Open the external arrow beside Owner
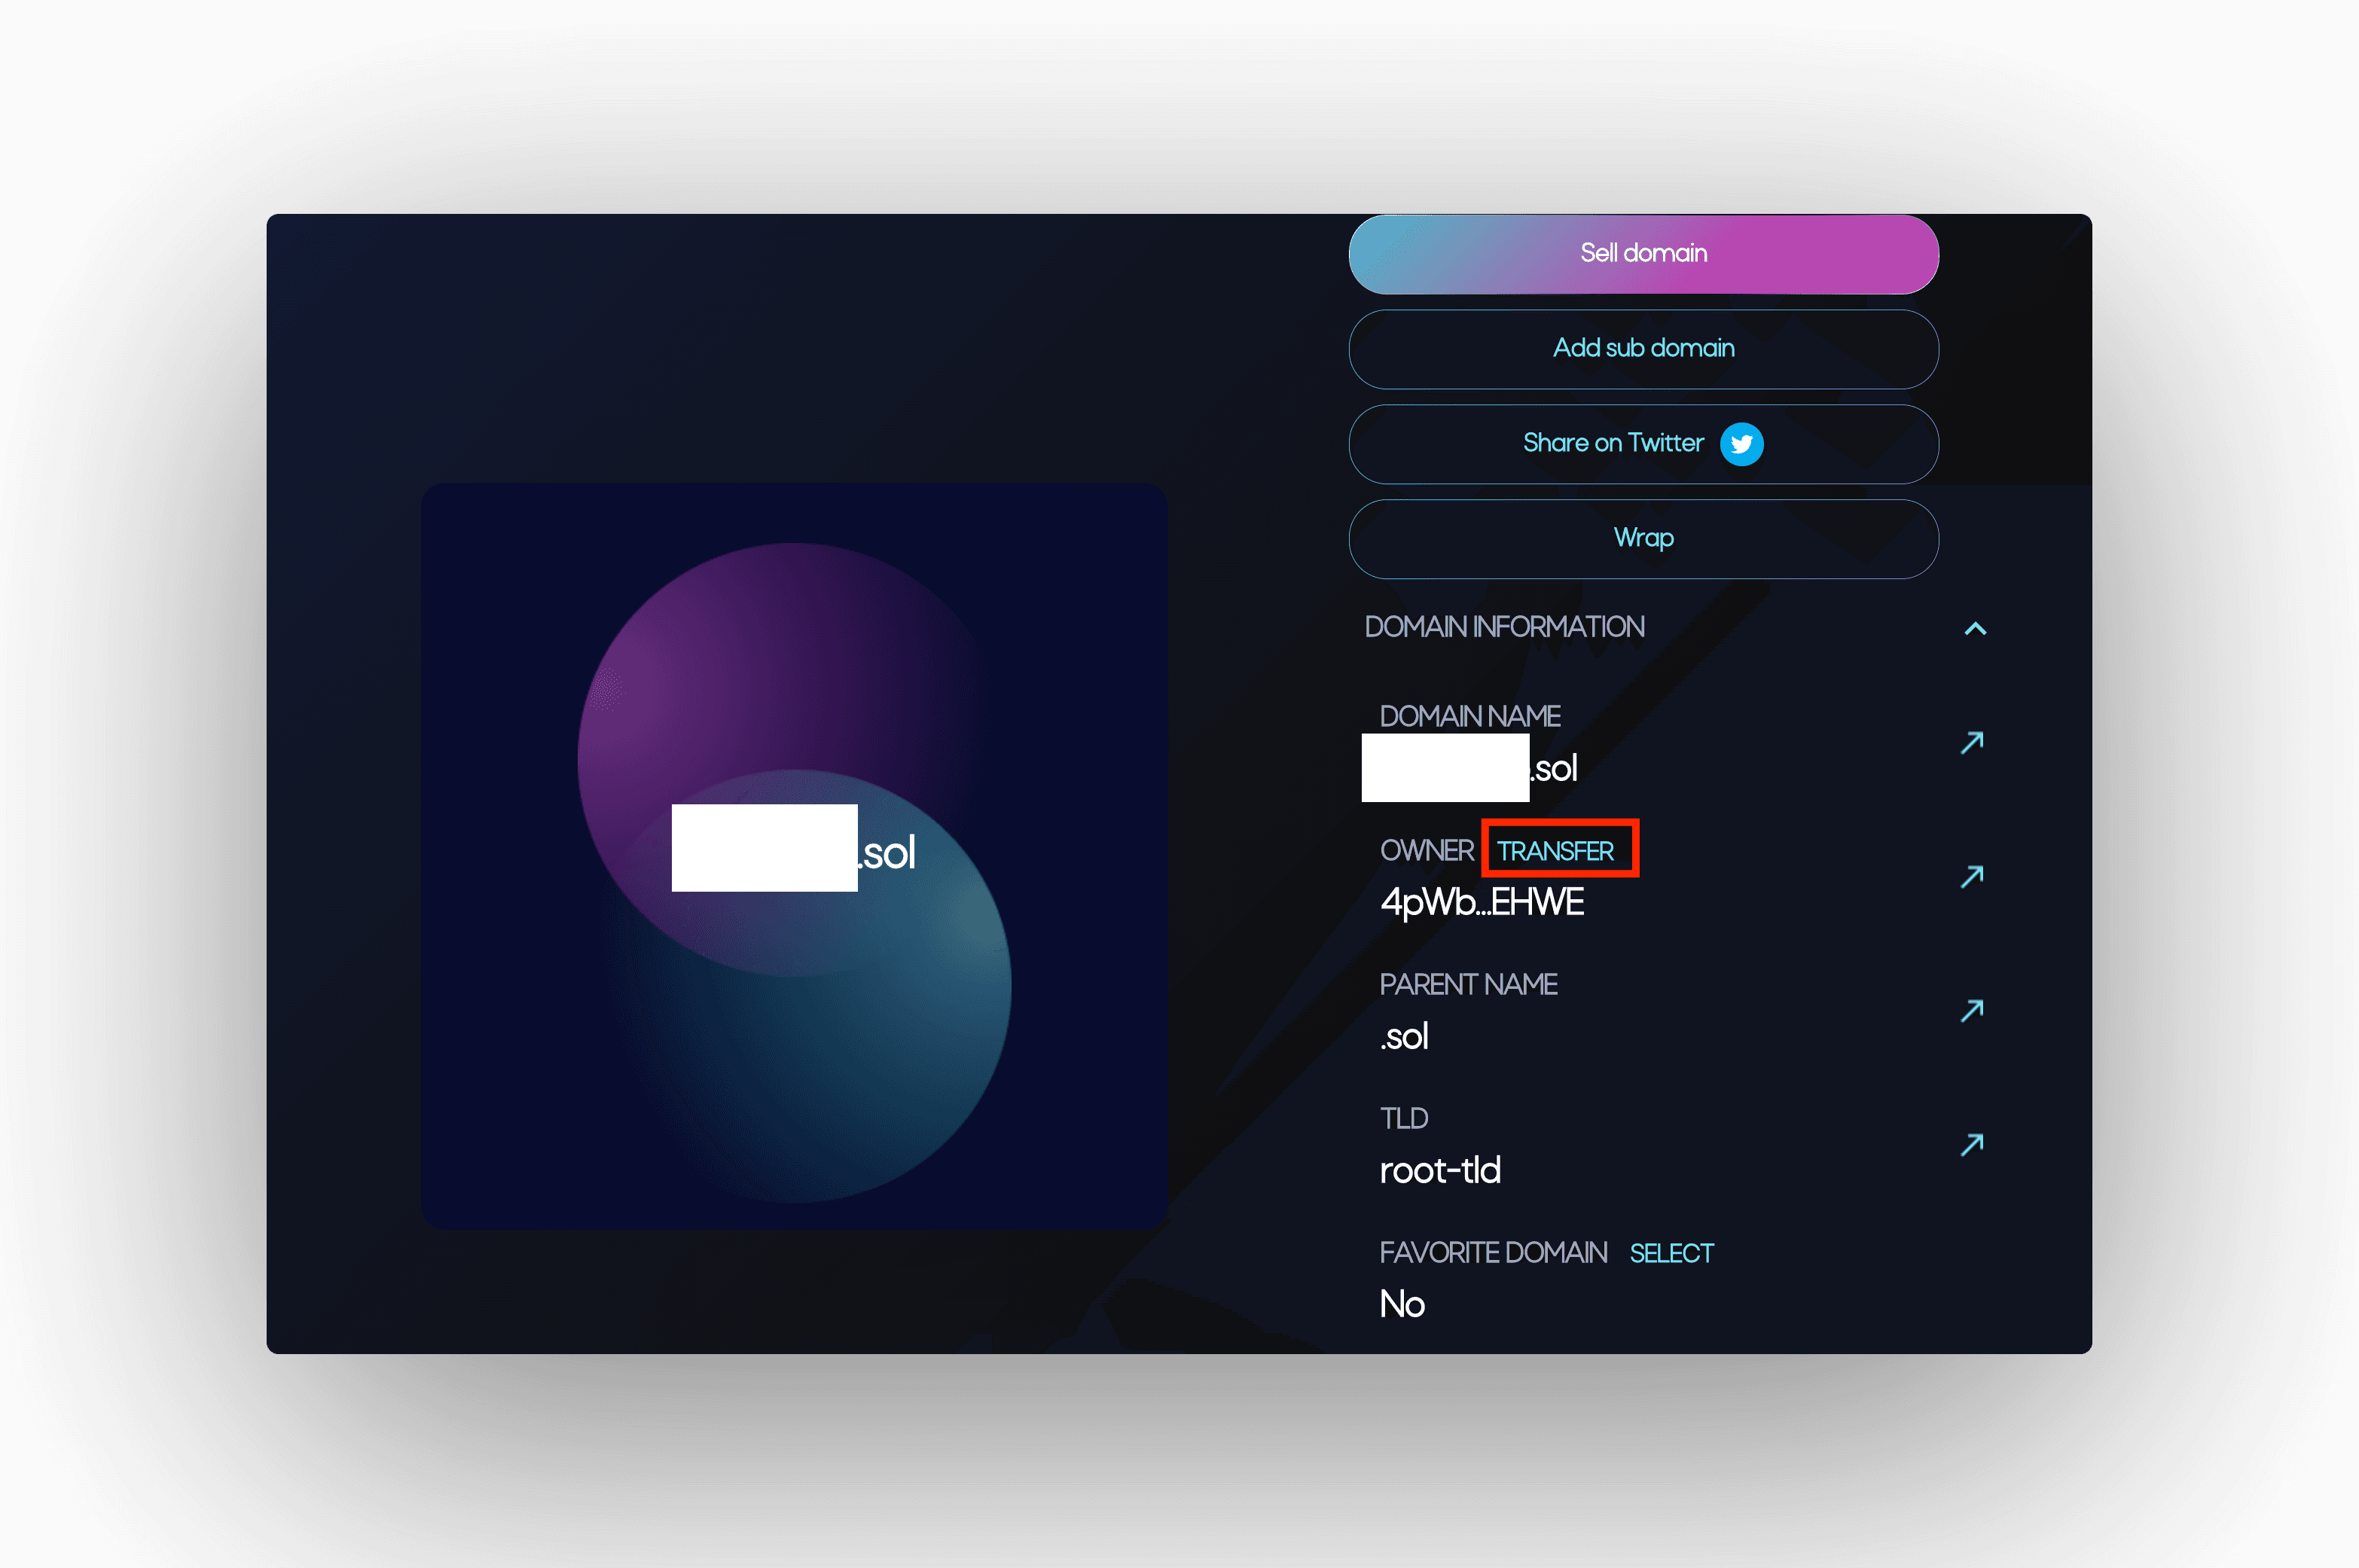 1971,877
